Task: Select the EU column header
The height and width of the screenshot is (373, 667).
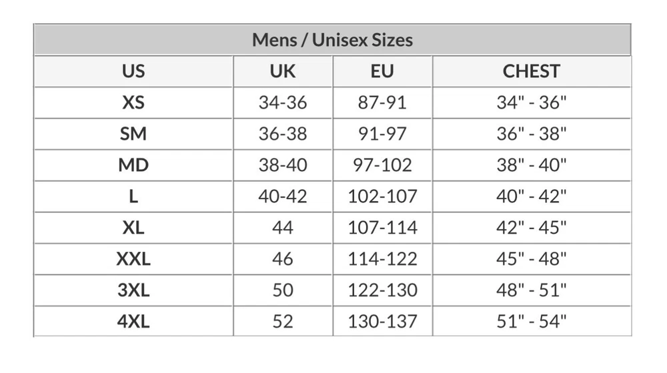Action: [382, 71]
